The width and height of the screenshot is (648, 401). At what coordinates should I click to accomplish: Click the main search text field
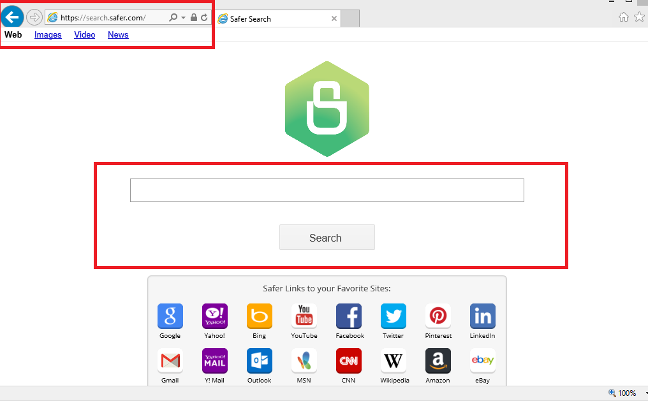(327, 191)
